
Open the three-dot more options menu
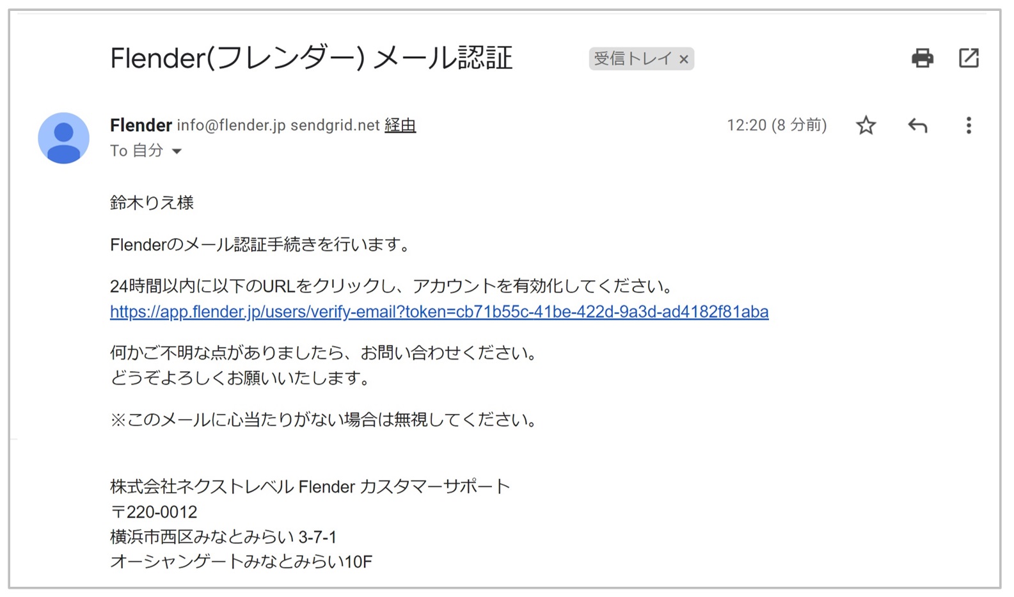(969, 125)
